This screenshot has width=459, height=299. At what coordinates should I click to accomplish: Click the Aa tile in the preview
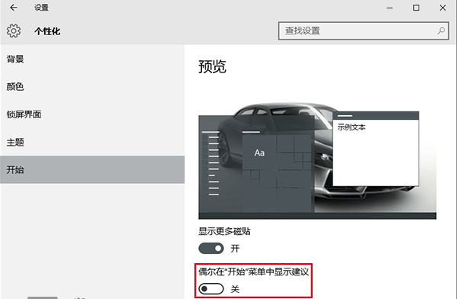[259, 152]
